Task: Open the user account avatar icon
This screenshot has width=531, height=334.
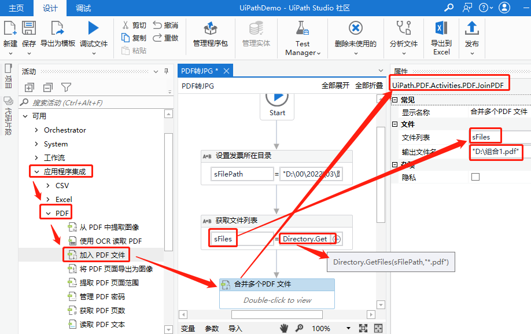Action: [x=504, y=8]
